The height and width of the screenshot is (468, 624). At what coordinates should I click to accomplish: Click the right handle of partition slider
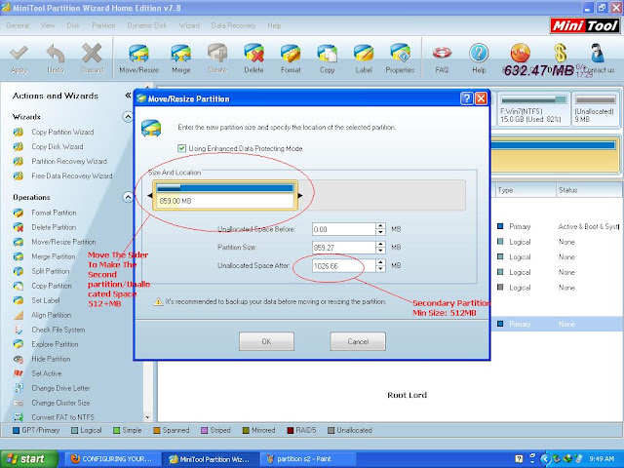(x=300, y=195)
